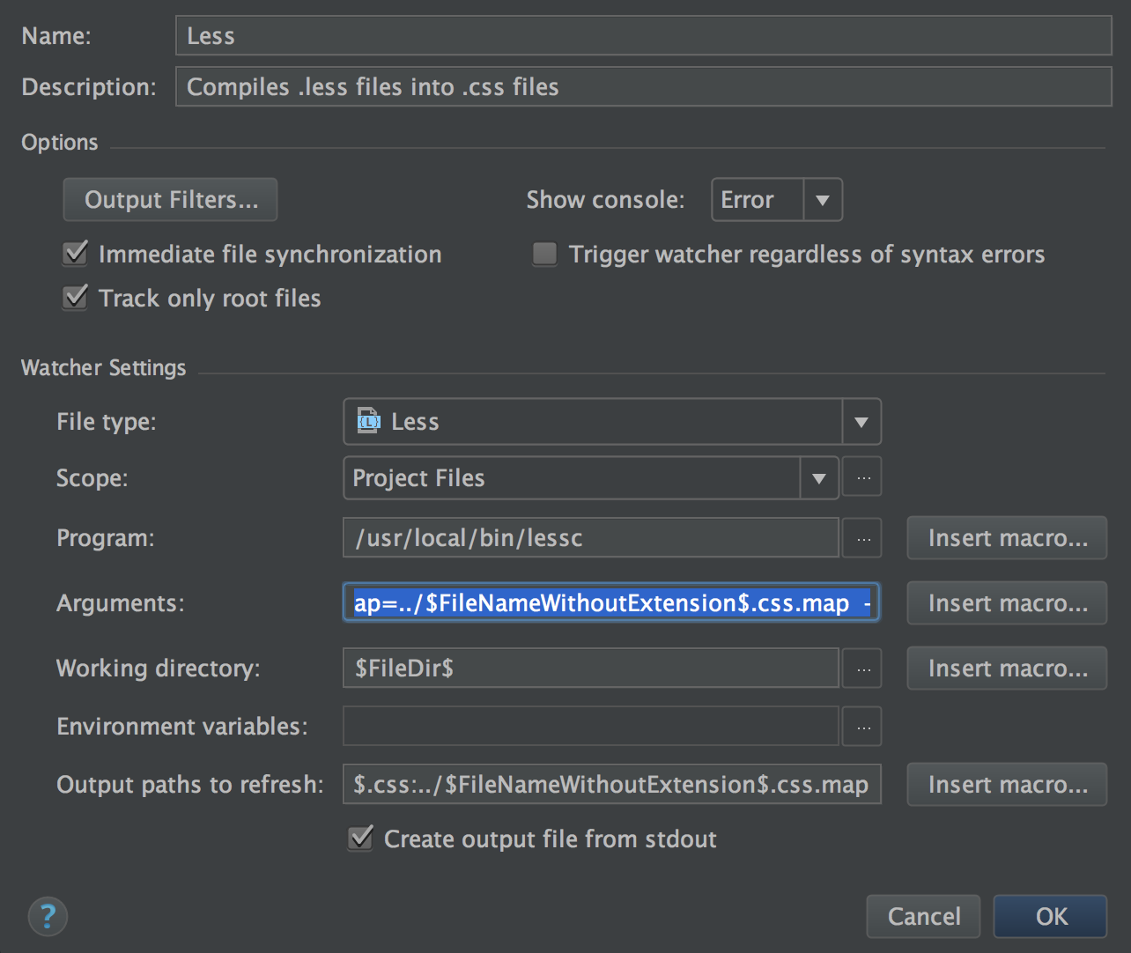Click the browse ellipsis next to Program path
Screen dimensions: 1131x953
click(862, 538)
